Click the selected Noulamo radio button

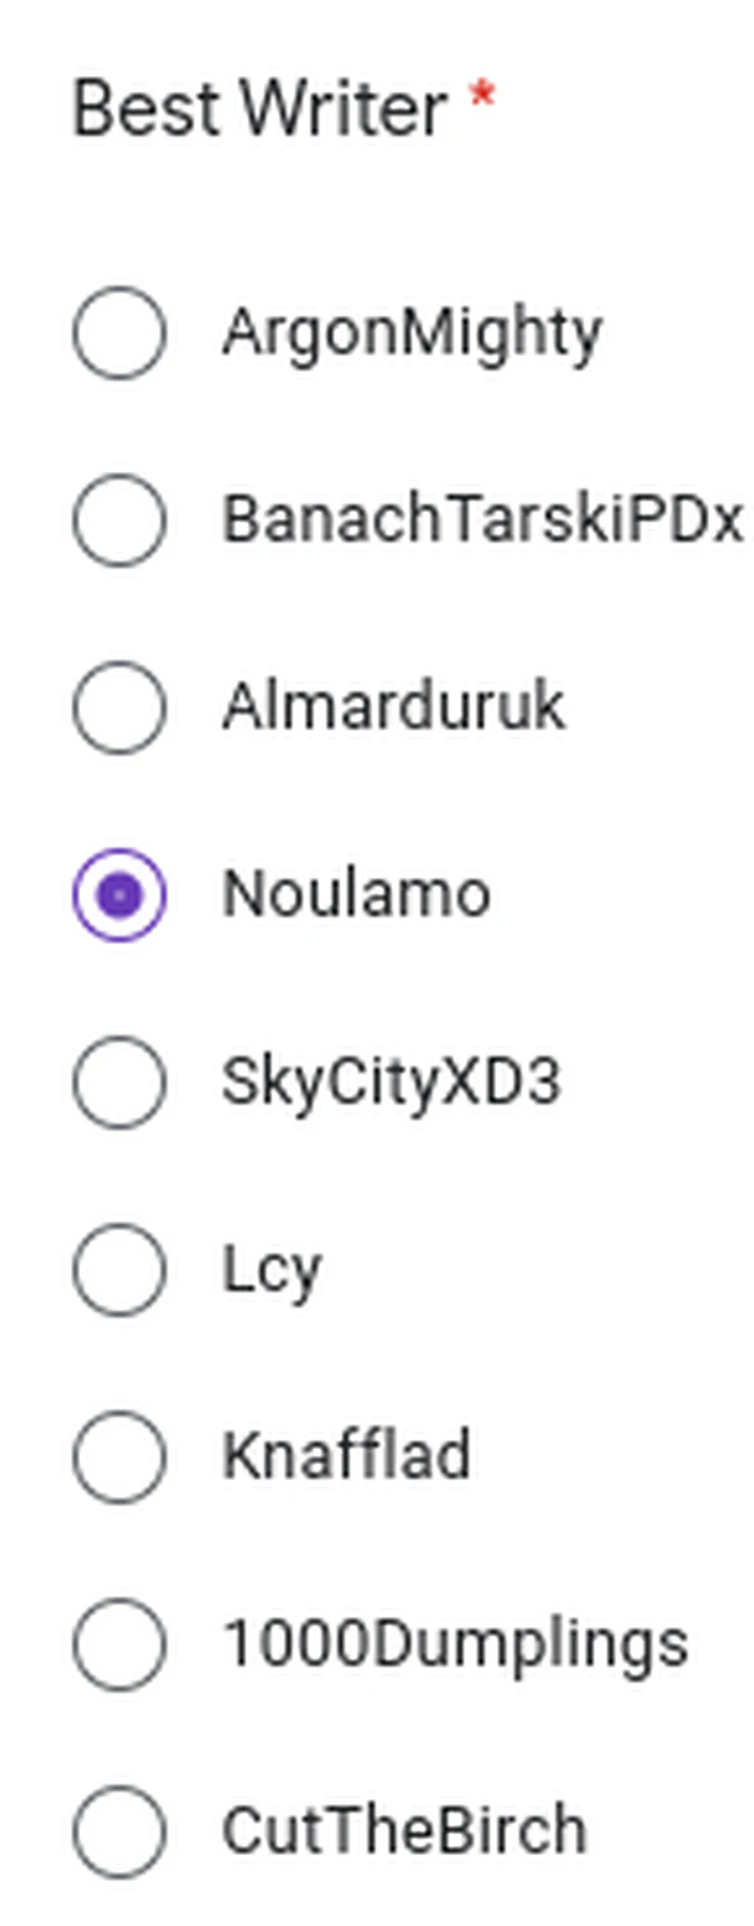119,896
